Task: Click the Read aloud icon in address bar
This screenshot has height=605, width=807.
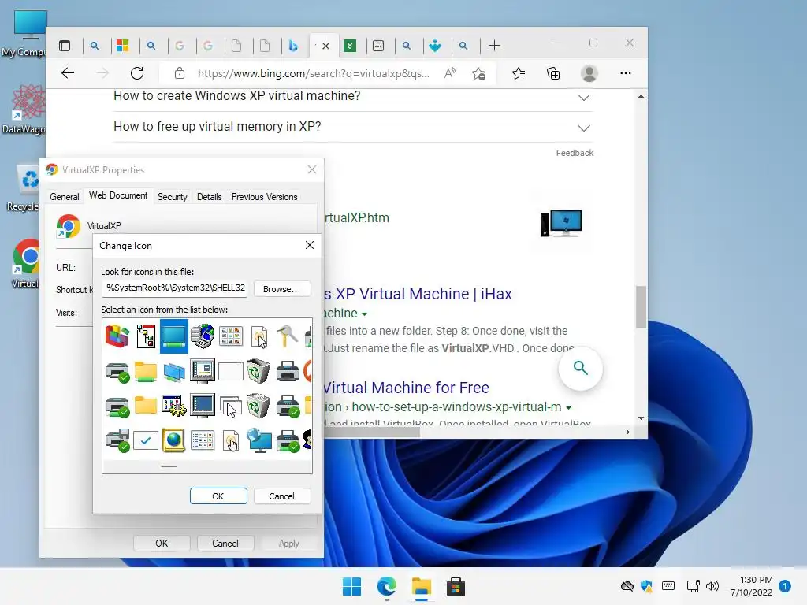Action: [450, 73]
